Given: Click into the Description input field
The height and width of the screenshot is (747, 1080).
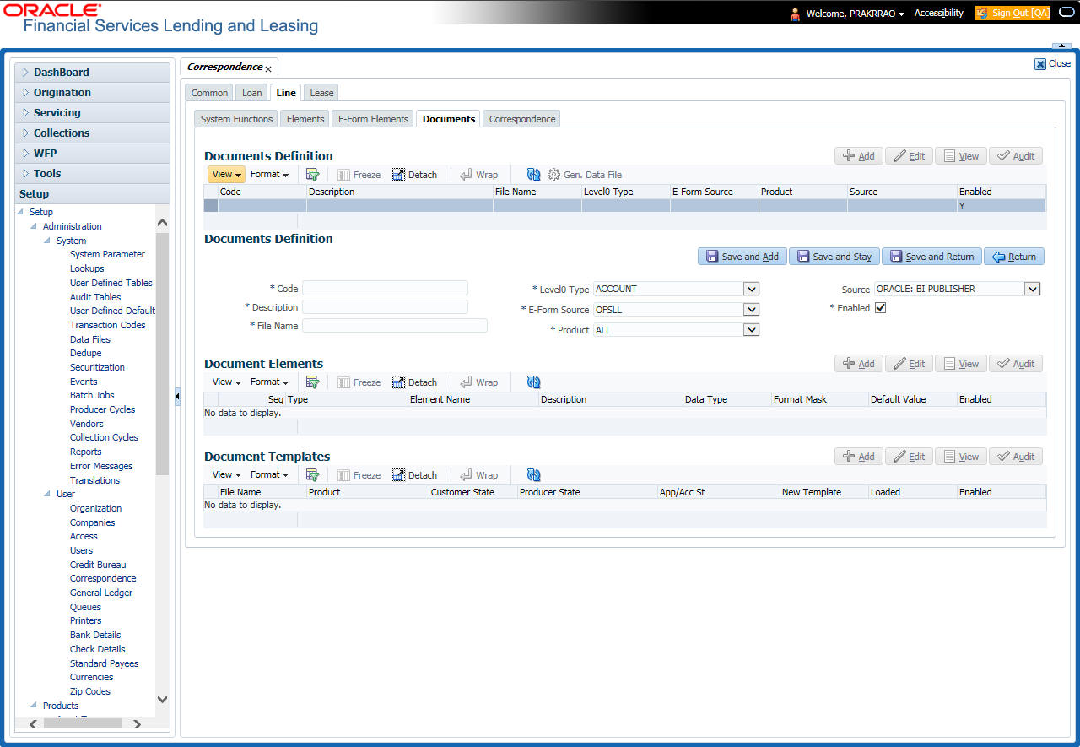Looking at the screenshot, I should (x=385, y=306).
